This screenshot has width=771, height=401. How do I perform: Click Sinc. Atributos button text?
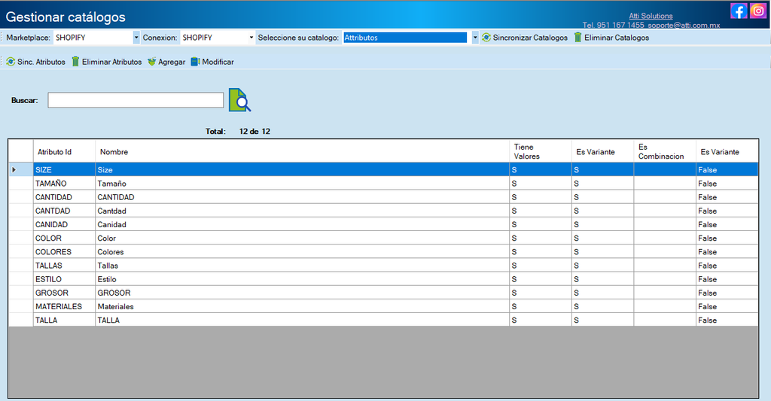41,62
